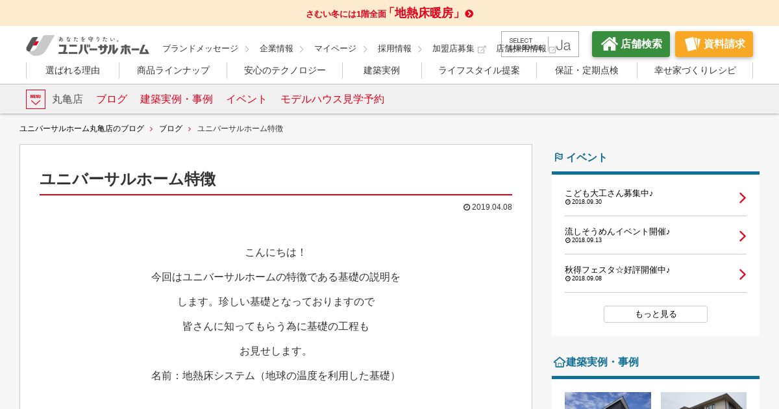Click the greeting line こんにちは!
Image resolution: width=779 pixels, height=409 pixels.
pos(276,253)
